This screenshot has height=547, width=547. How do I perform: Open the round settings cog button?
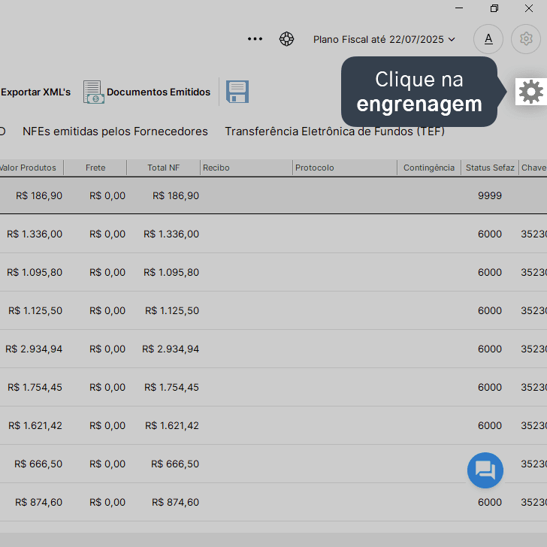pyautogui.click(x=526, y=39)
